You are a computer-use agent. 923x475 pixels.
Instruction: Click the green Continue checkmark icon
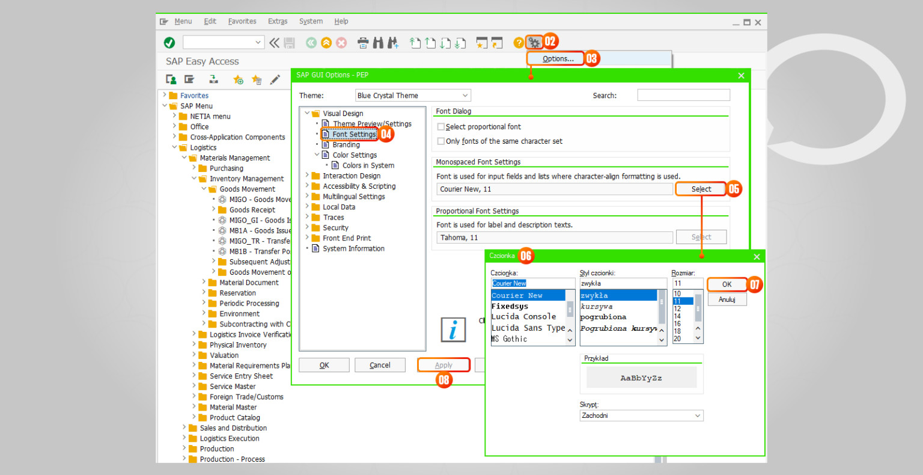click(169, 43)
